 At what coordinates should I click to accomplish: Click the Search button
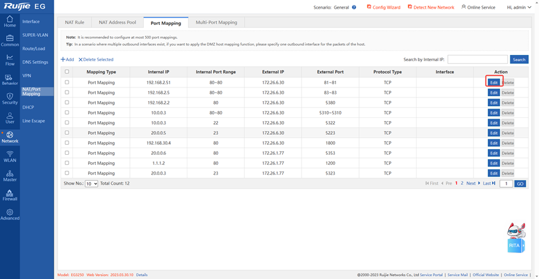[519, 59]
